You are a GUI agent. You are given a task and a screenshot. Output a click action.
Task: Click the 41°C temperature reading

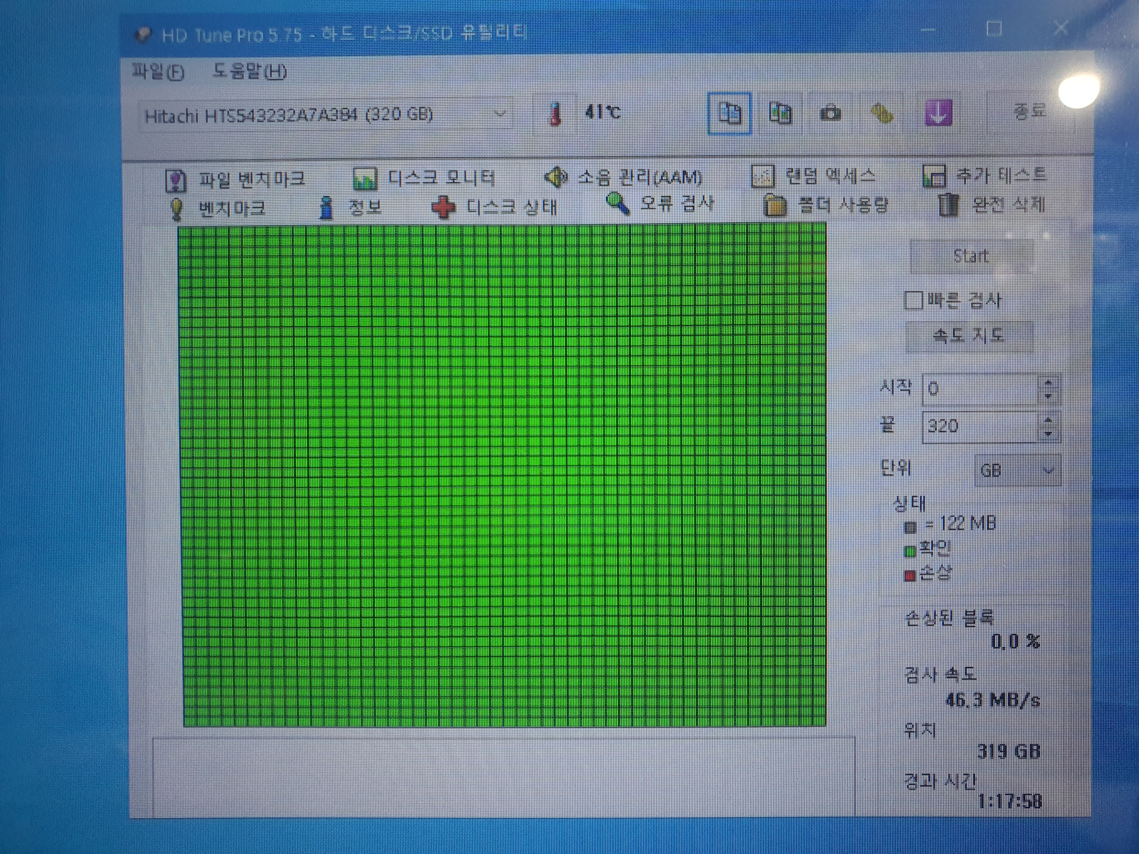(603, 112)
